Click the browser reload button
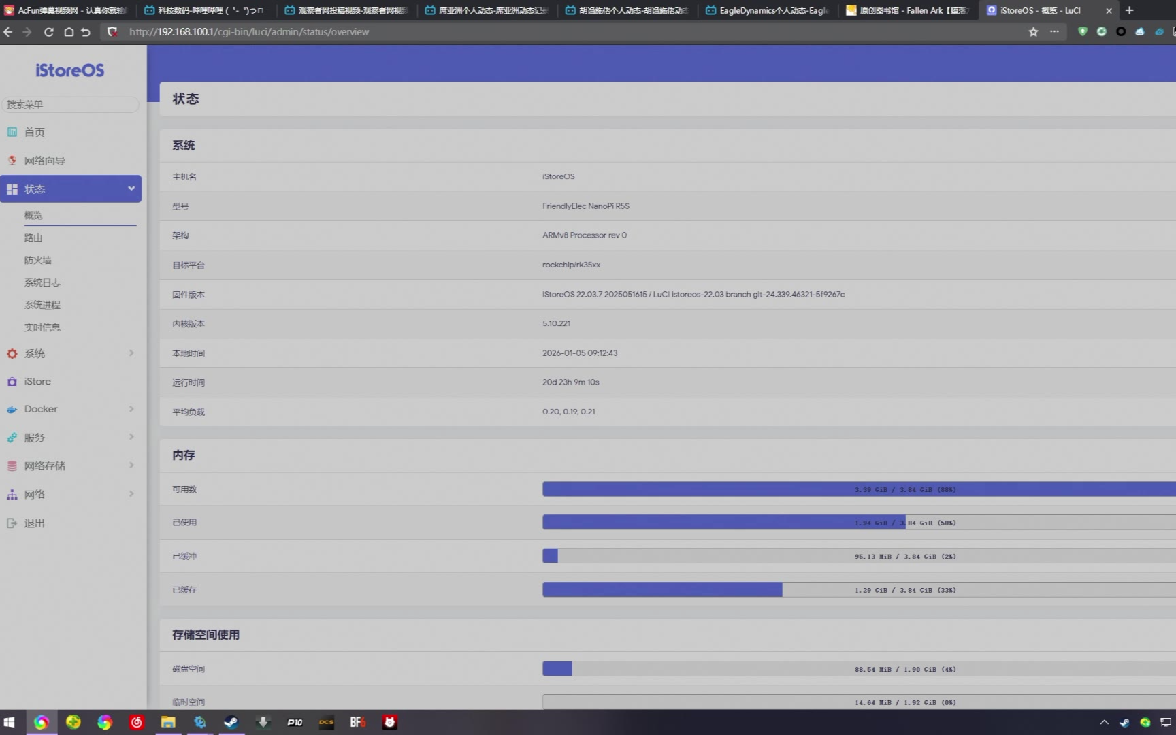 [x=49, y=32]
